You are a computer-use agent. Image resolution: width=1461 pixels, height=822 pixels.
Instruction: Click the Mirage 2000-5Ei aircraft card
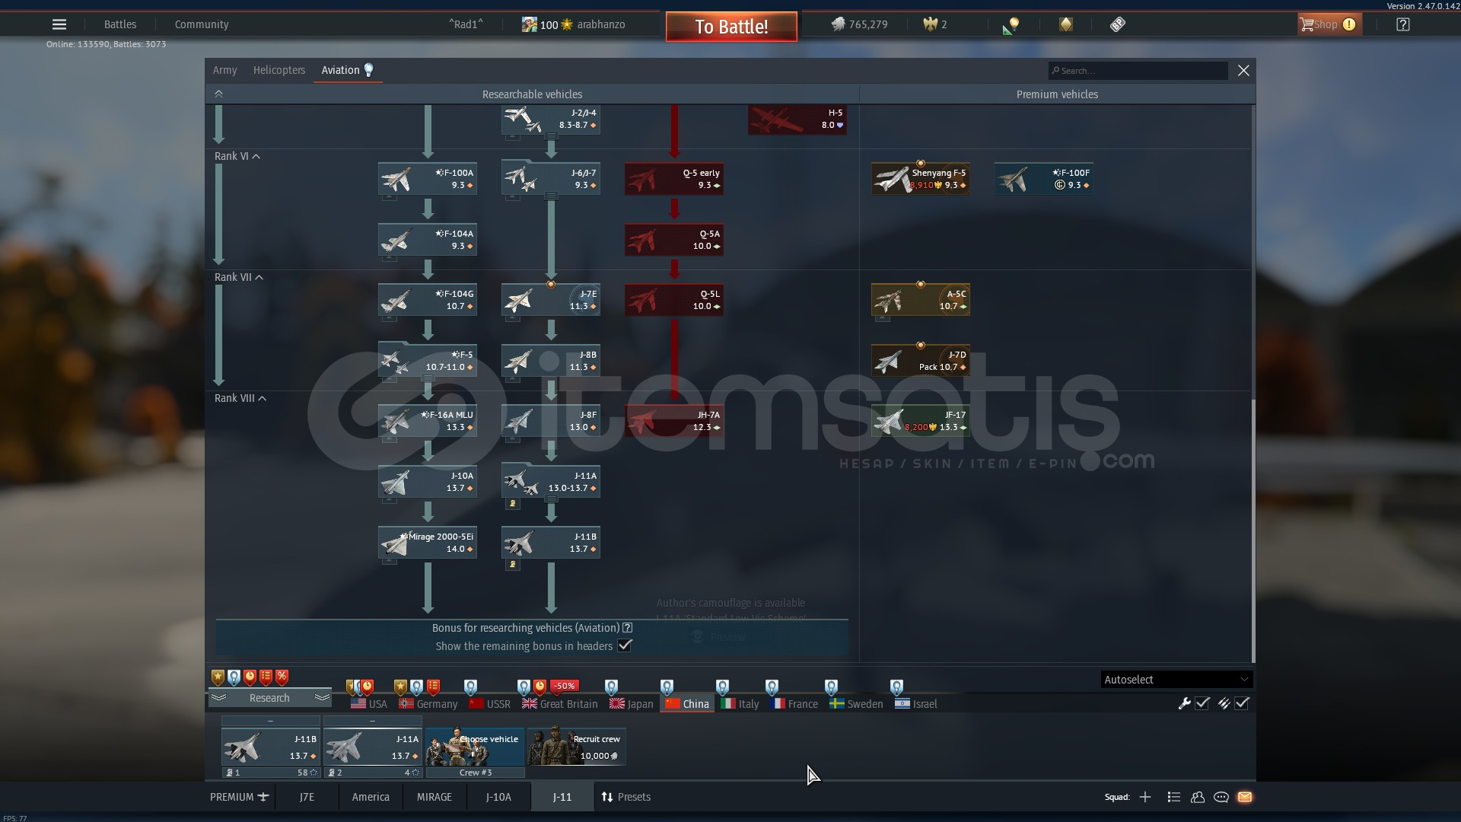point(428,543)
